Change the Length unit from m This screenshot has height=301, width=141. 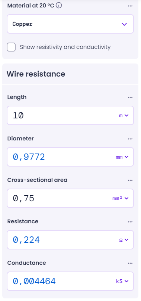(x=124, y=115)
